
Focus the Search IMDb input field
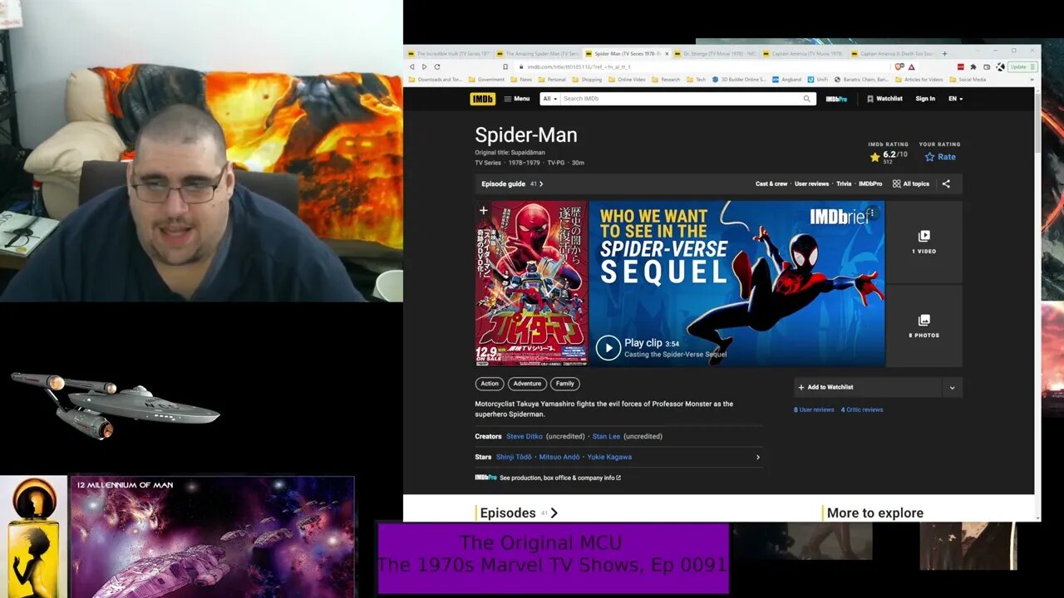tap(680, 99)
